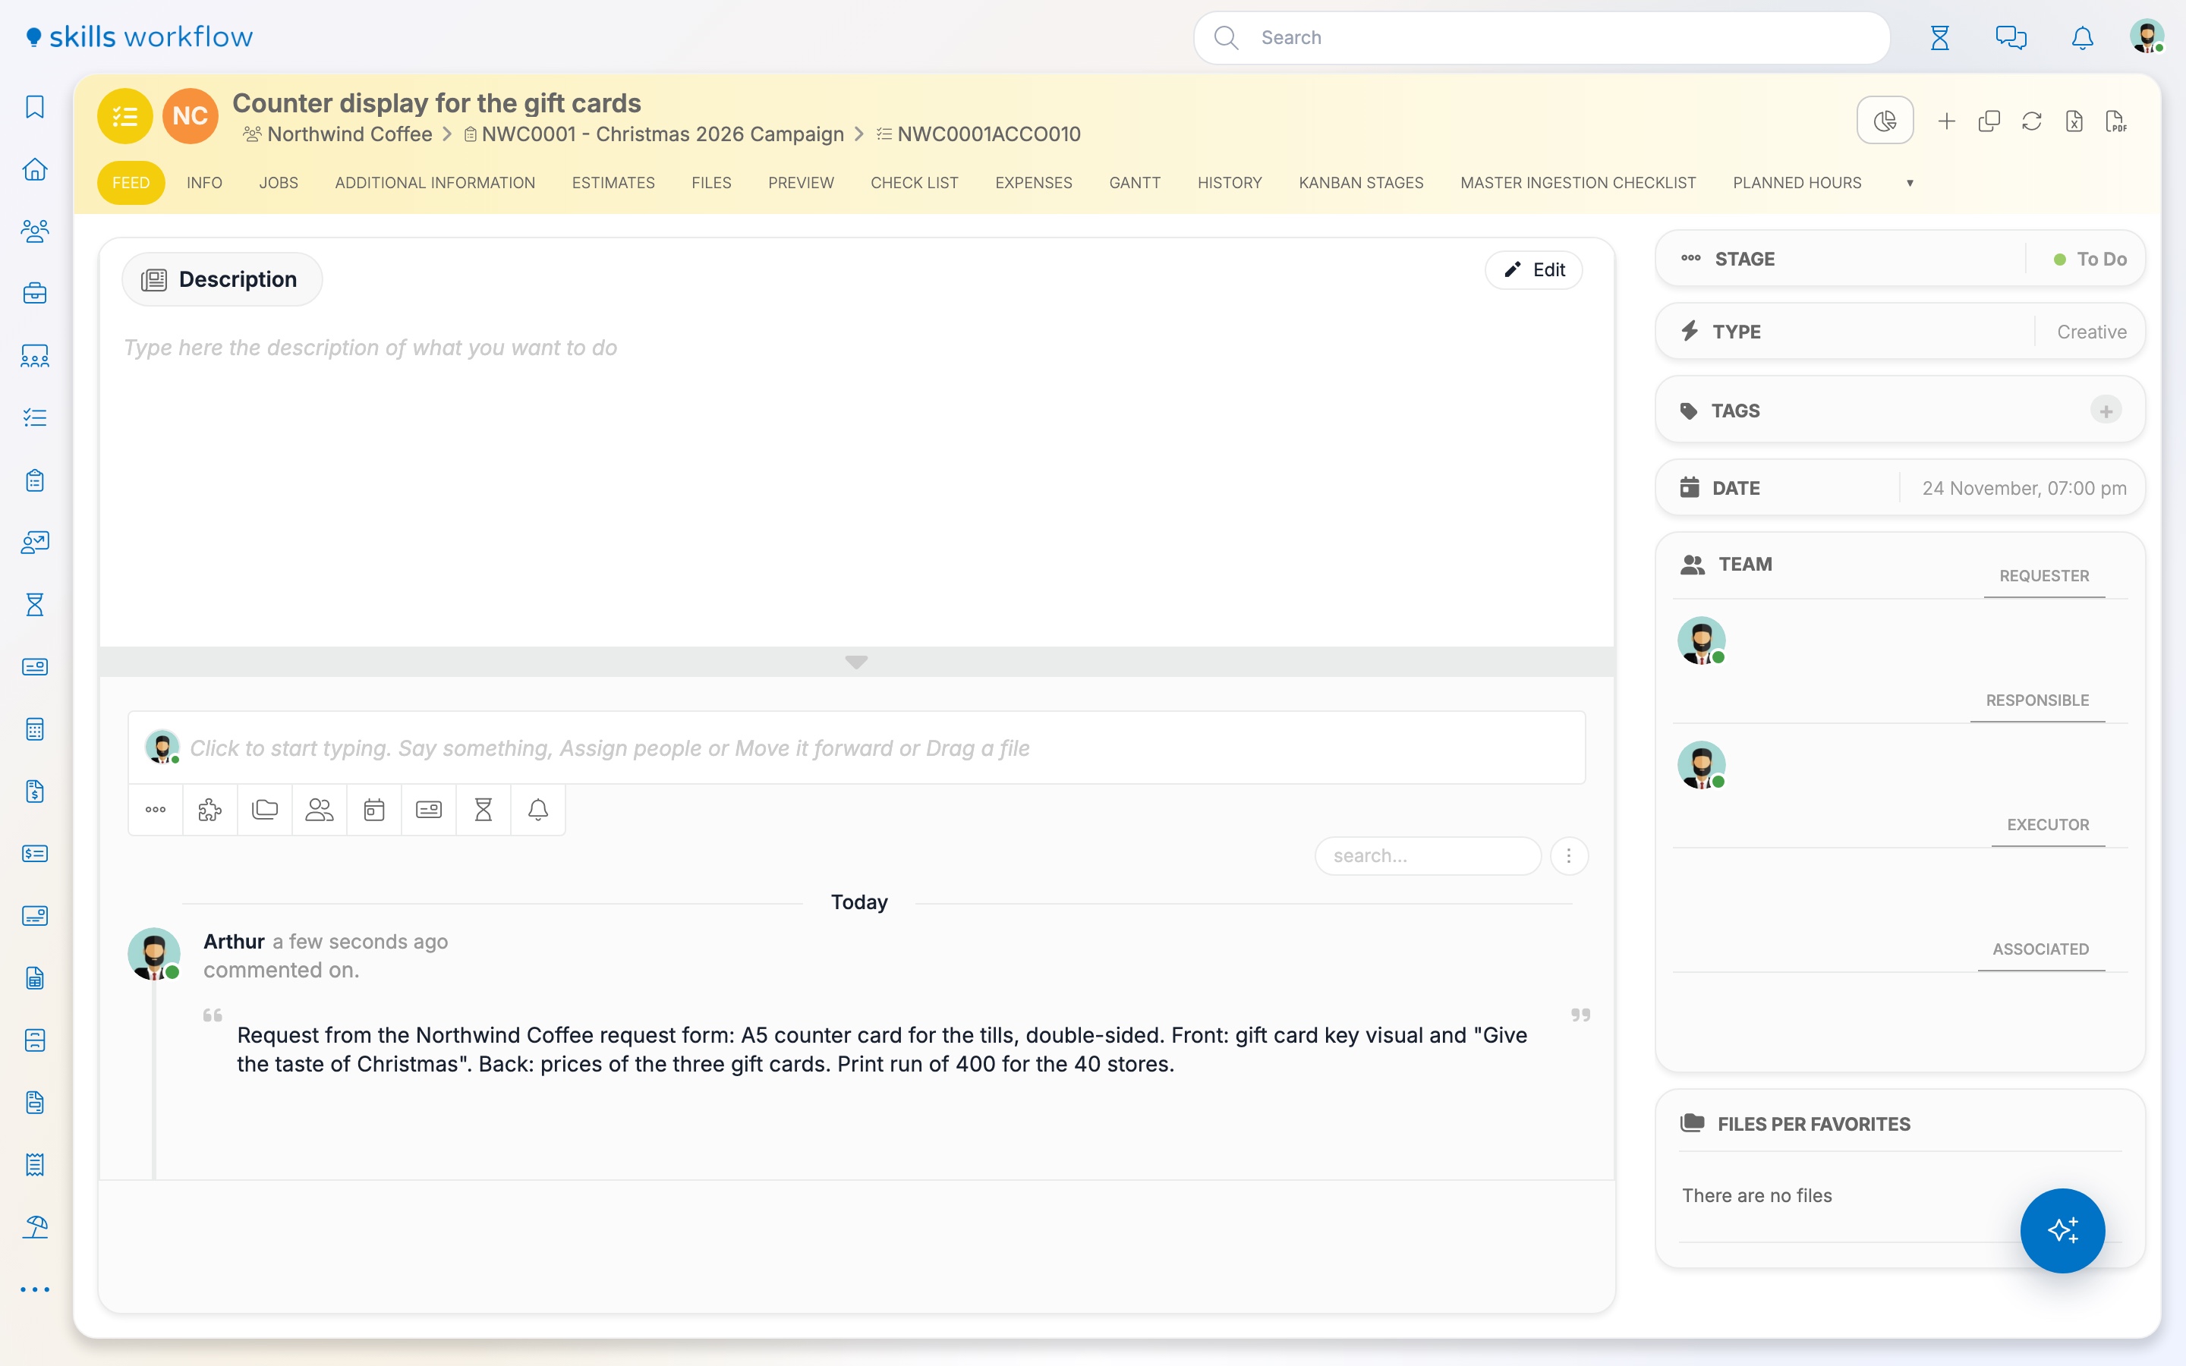Switch to the ESTIMATES tab
The height and width of the screenshot is (1366, 2186).
pos(613,182)
